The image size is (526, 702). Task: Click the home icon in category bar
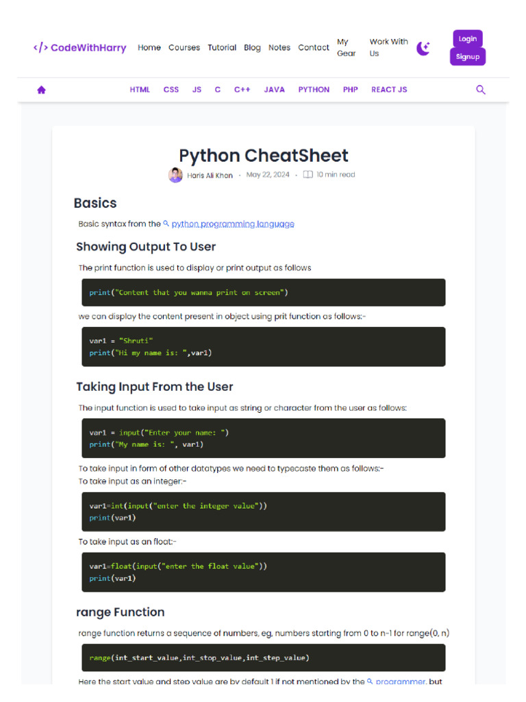tap(41, 90)
